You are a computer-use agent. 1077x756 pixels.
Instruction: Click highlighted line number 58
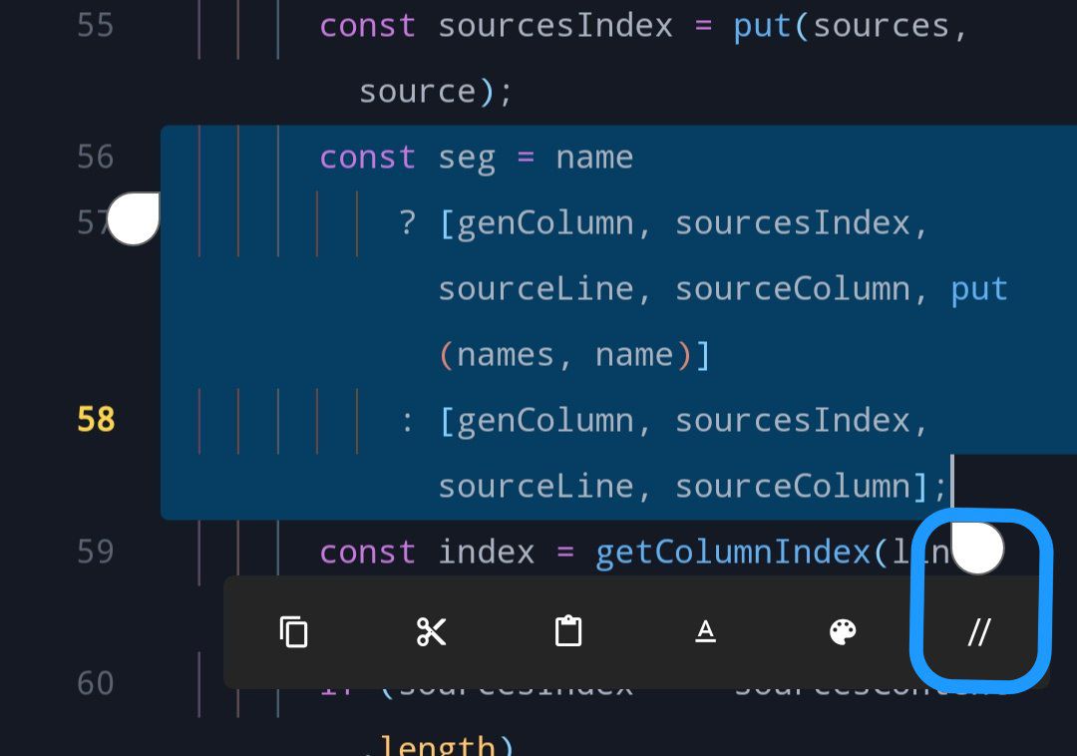(96, 420)
